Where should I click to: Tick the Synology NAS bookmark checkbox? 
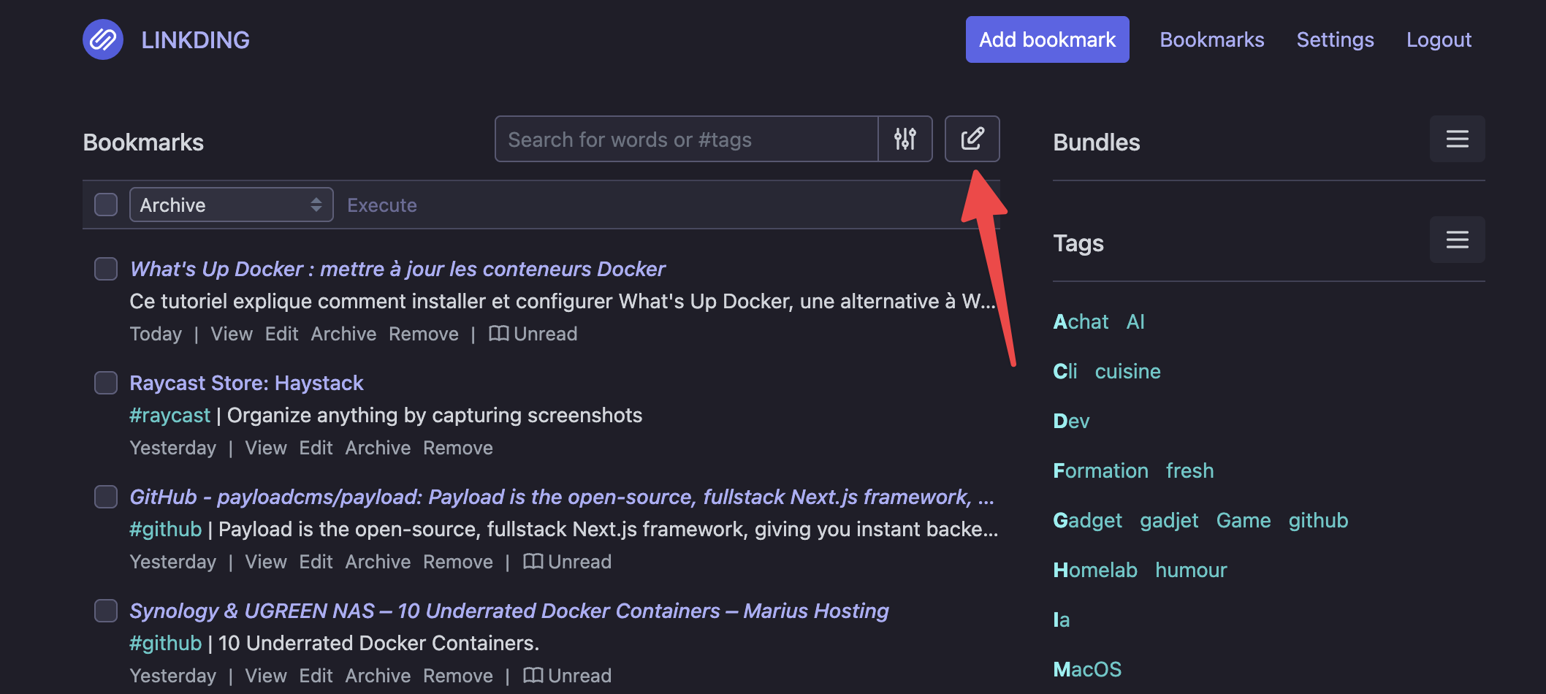point(106,611)
